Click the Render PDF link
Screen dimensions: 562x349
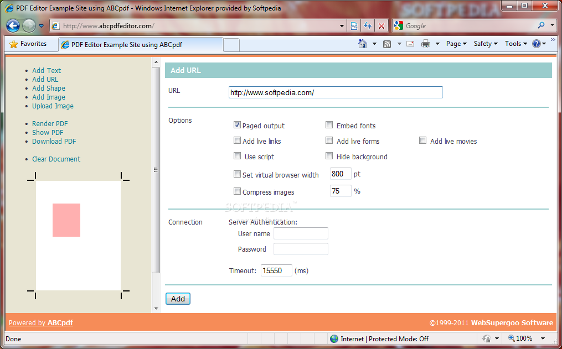[50, 123]
